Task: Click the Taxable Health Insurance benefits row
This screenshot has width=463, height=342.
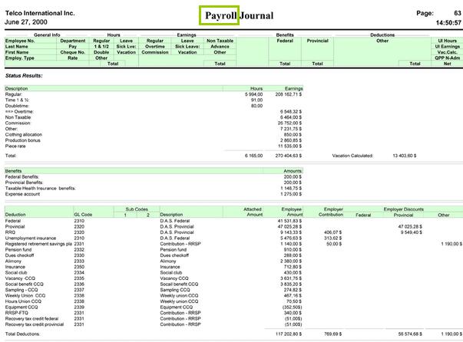Action: 40,188
